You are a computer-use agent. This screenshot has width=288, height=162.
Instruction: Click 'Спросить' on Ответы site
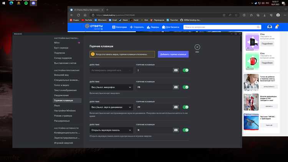pyautogui.click(x=137, y=27)
